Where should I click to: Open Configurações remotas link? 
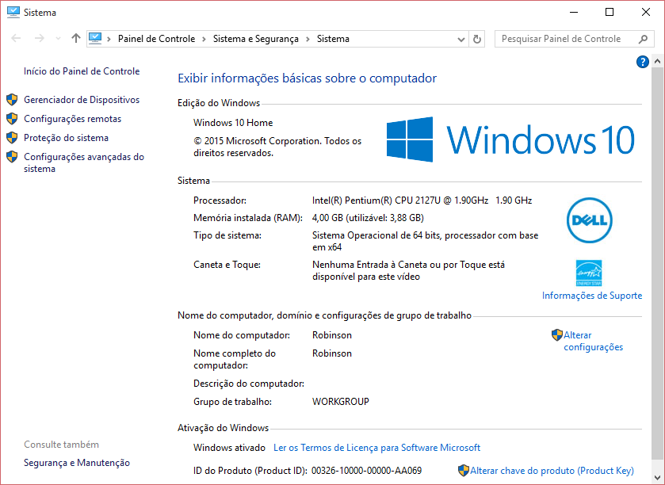[x=72, y=119]
